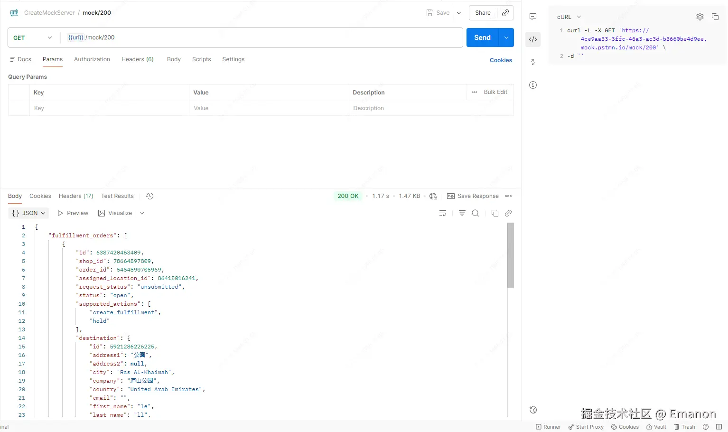The height and width of the screenshot is (432, 728).
Task: Click the query param Value field
Action: coord(269,108)
